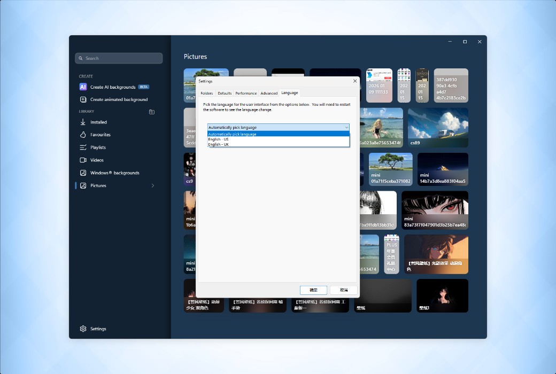Click the Windows® backgrounds picture icon

tap(83, 173)
